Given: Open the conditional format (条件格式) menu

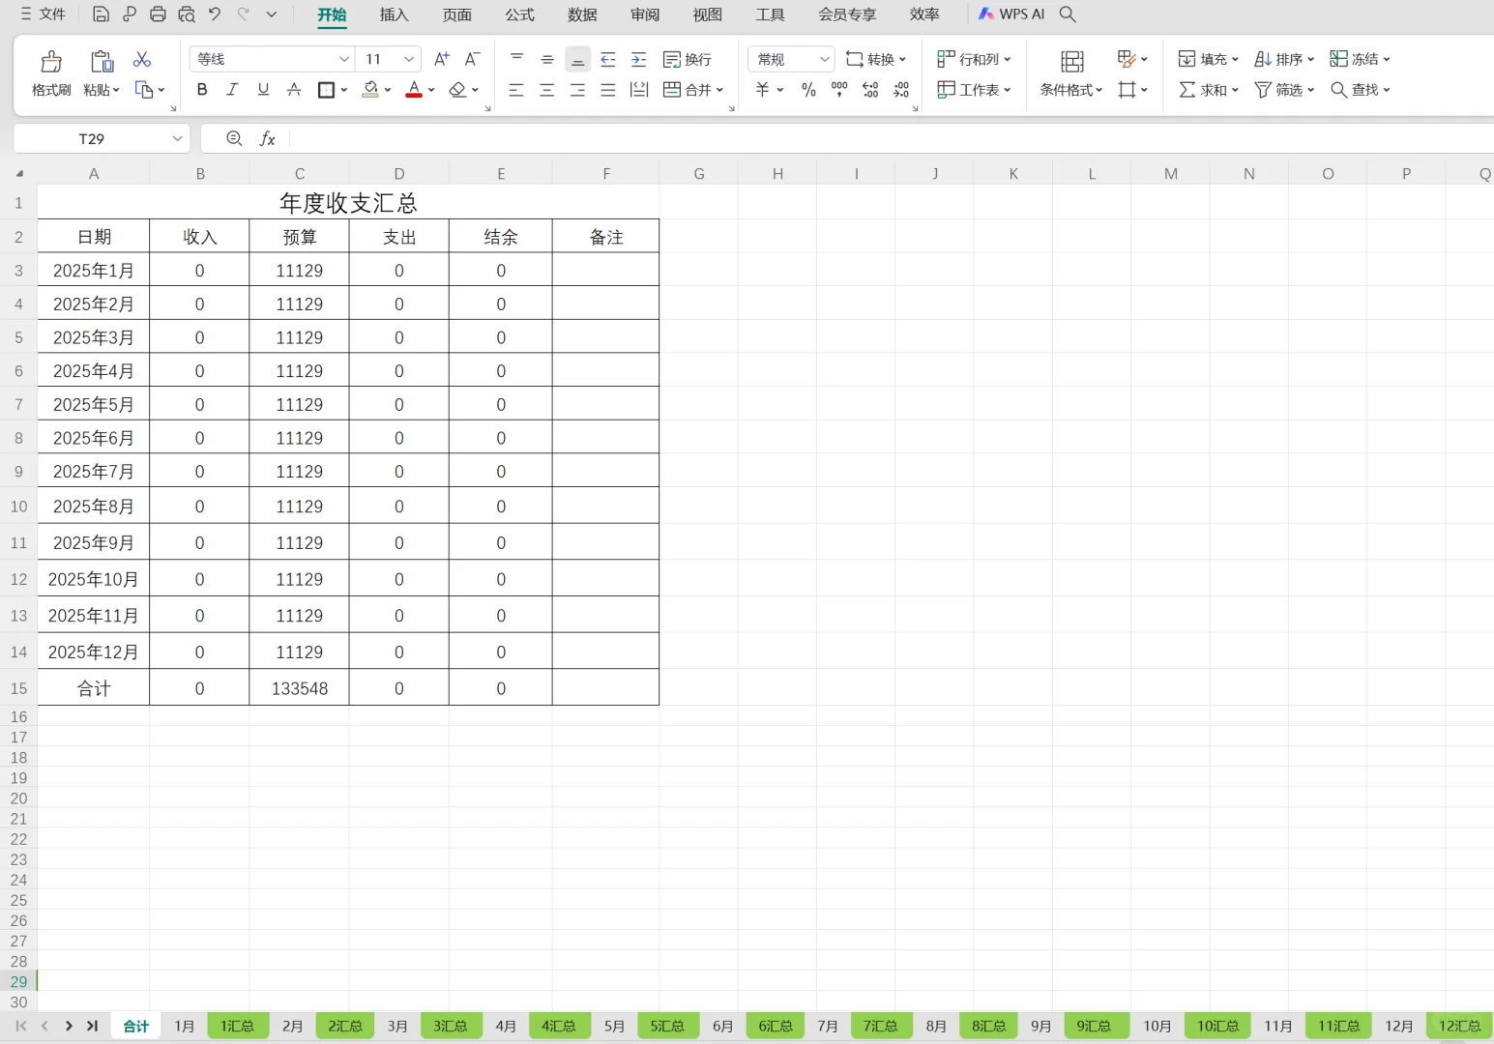Looking at the screenshot, I should click(1071, 74).
